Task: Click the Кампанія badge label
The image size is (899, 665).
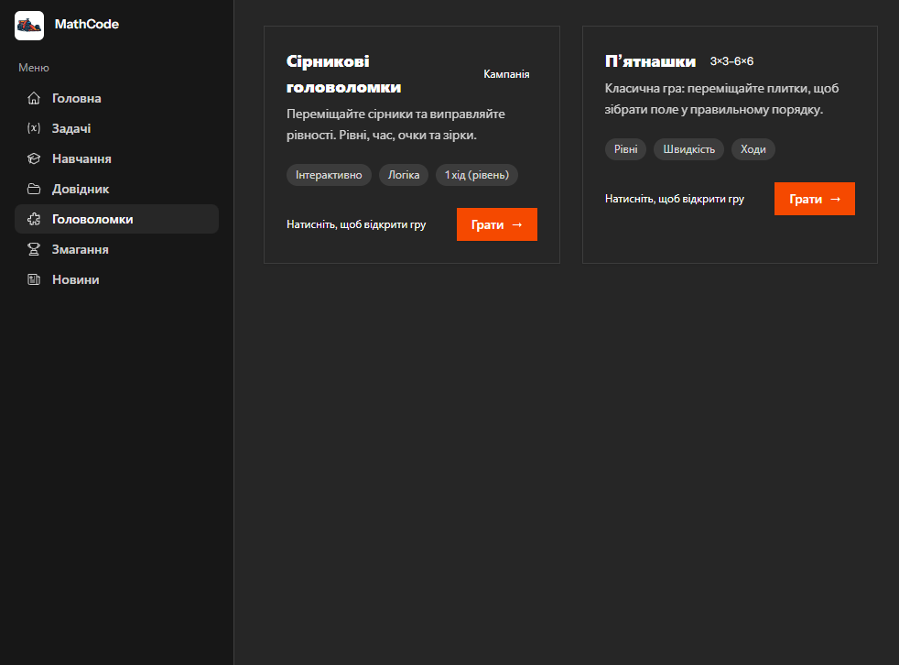Action: [506, 74]
